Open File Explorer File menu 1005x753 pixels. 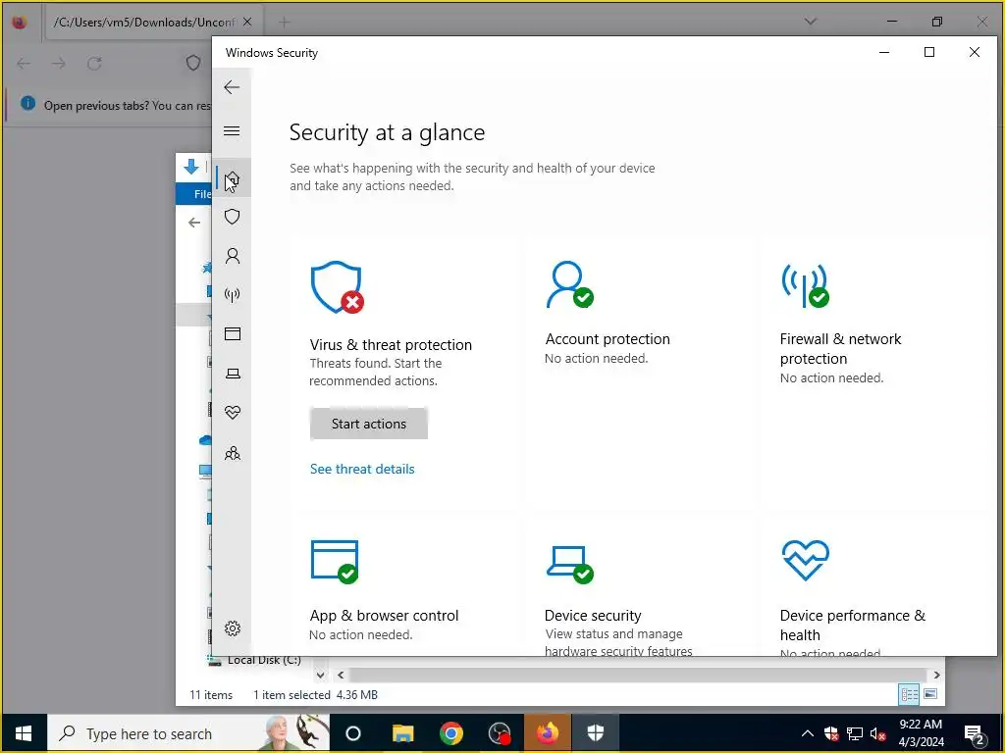pyautogui.click(x=200, y=193)
